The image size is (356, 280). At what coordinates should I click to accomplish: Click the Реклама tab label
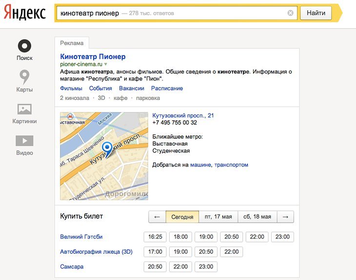pos(72,43)
